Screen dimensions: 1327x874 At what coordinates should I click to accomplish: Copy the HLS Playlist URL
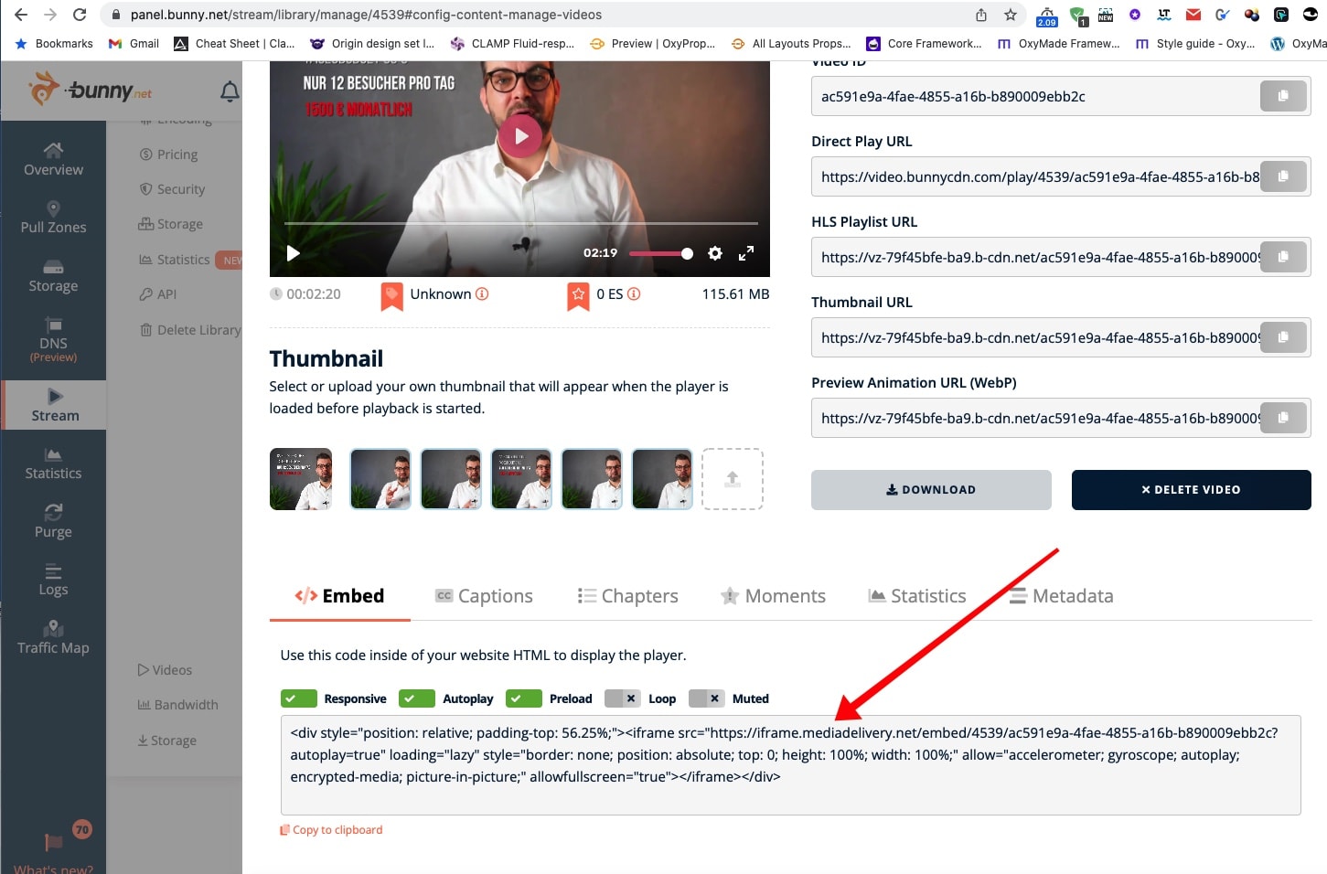(1282, 257)
